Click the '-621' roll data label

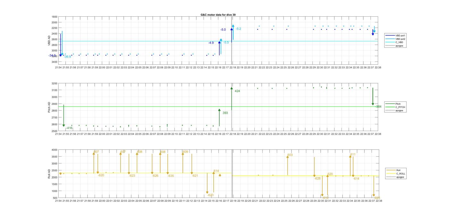coord(195,176)
